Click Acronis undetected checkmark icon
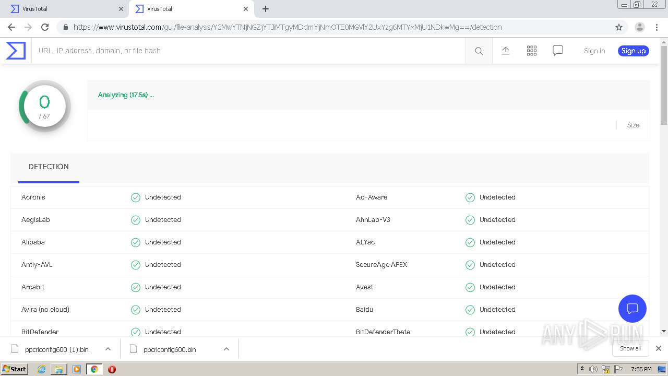 click(x=136, y=197)
